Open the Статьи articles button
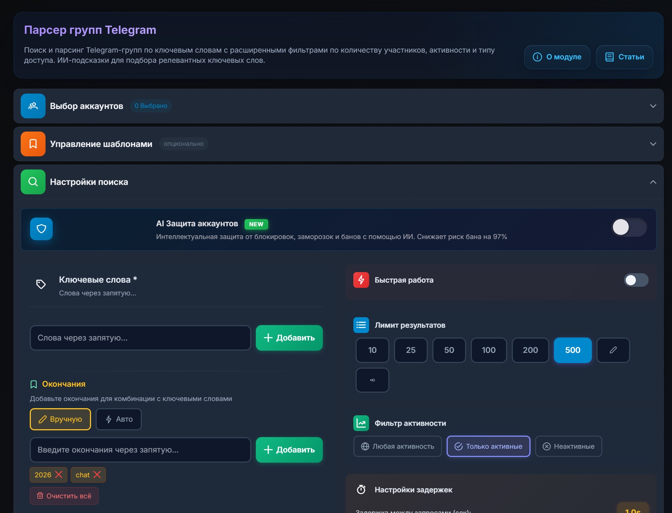Image resolution: width=672 pixels, height=513 pixels. [x=625, y=57]
